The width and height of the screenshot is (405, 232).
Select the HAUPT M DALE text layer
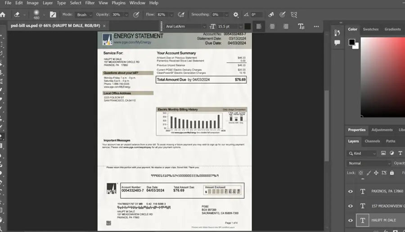point(383,220)
